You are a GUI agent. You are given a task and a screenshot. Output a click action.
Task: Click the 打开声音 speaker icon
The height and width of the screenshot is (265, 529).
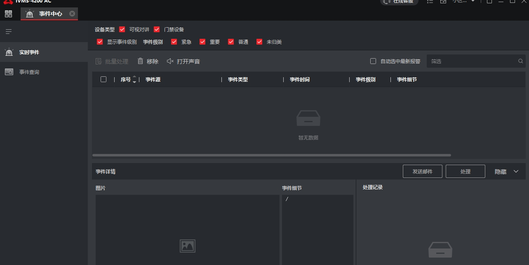(x=170, y=61)
